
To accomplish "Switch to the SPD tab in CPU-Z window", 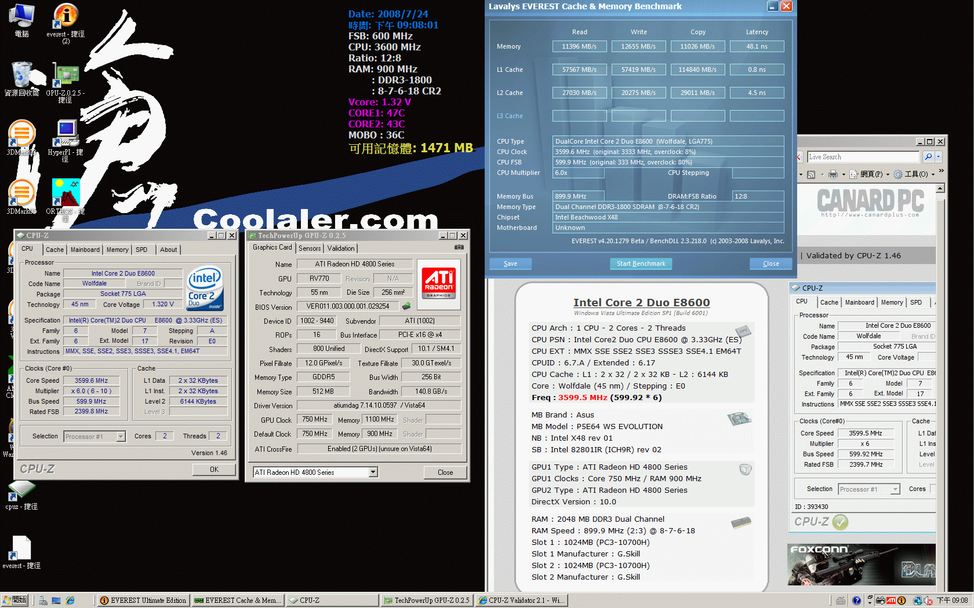I will (141, 250).
